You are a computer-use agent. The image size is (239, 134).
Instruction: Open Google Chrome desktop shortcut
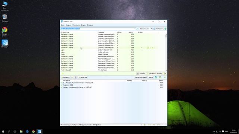4,32
